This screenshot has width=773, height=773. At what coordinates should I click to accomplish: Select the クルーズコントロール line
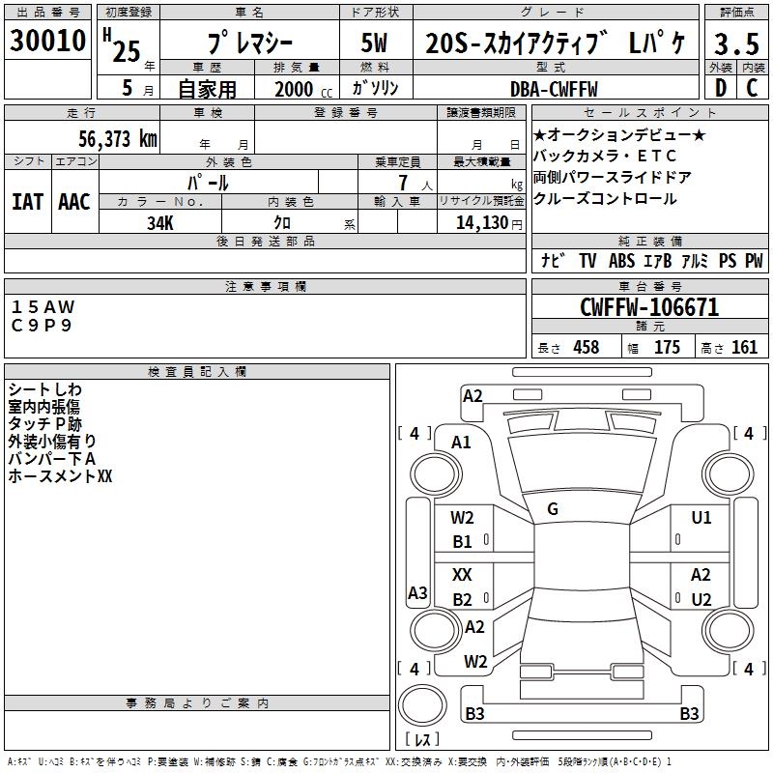tap(605, 199)
